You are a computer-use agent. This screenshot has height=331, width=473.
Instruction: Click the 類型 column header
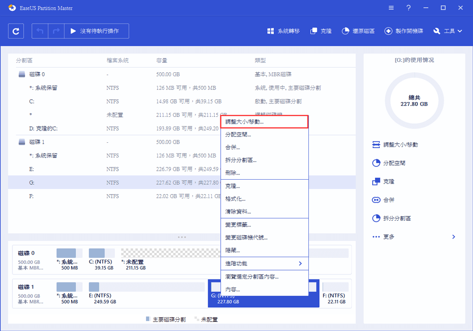(260, 61)
